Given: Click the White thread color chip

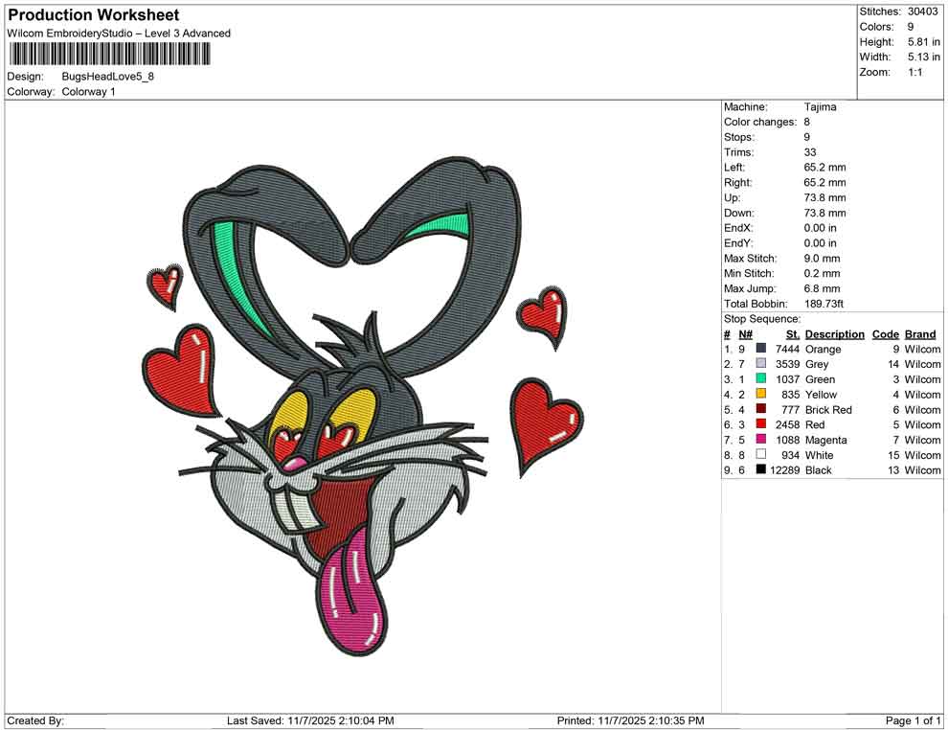Looking at the screenshot, I should [x=759, y=455].
